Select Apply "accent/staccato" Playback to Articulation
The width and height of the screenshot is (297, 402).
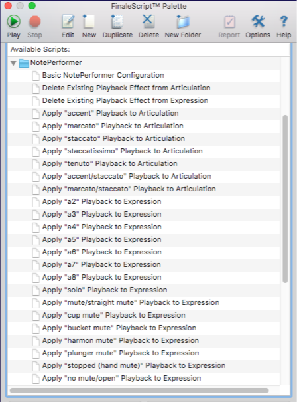coord(127,176)
